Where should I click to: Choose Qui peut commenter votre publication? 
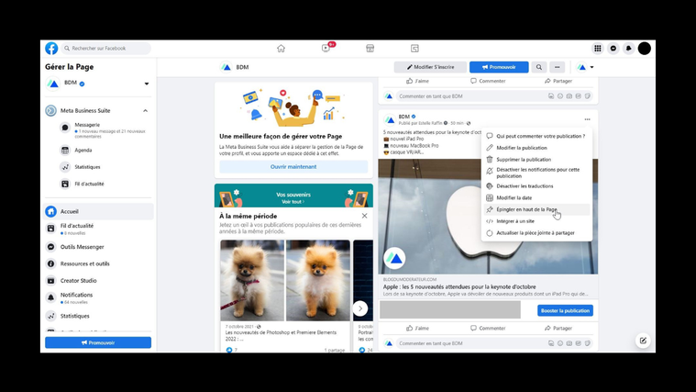(536, 136)
